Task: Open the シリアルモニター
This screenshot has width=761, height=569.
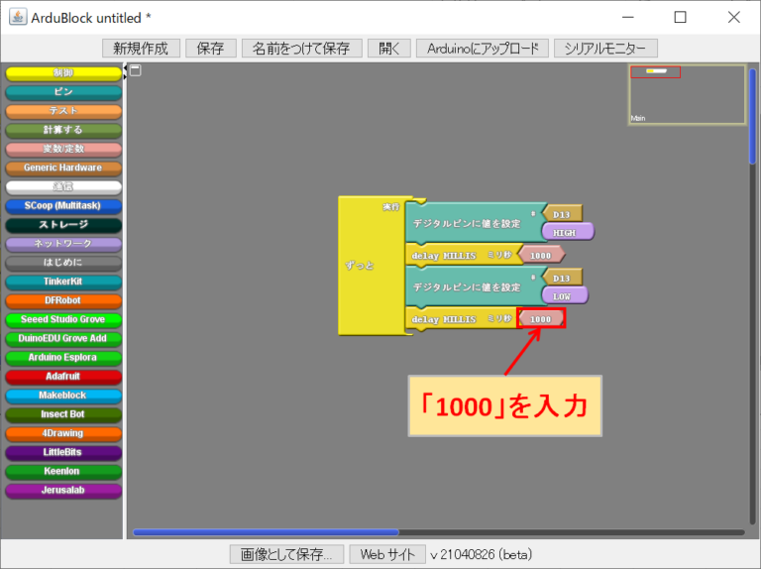Action: 605,49
